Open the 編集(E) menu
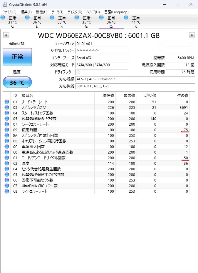 click(x=26, y=12)
